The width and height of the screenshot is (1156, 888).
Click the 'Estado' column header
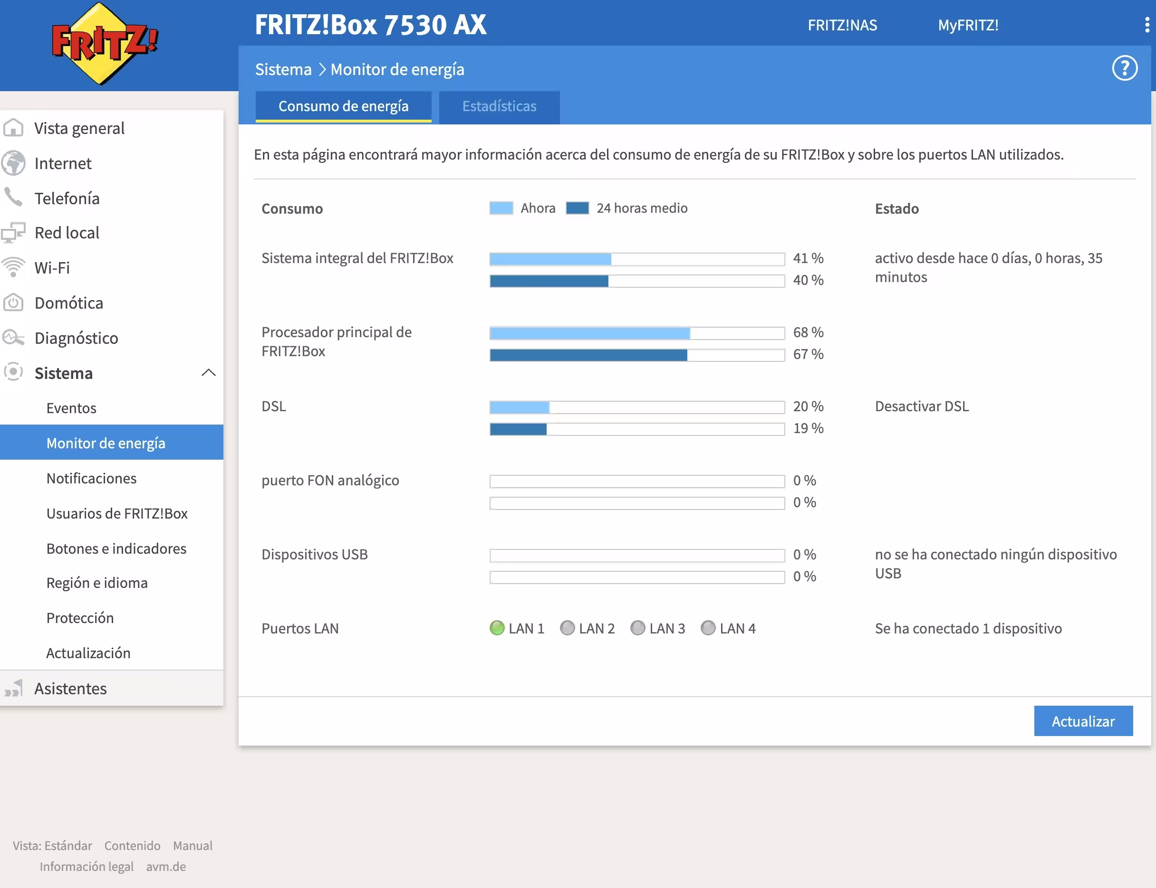coord(897,208)
